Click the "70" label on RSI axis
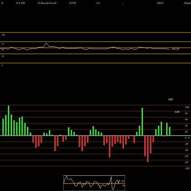191x191 pixels. (x=3, y=44)
